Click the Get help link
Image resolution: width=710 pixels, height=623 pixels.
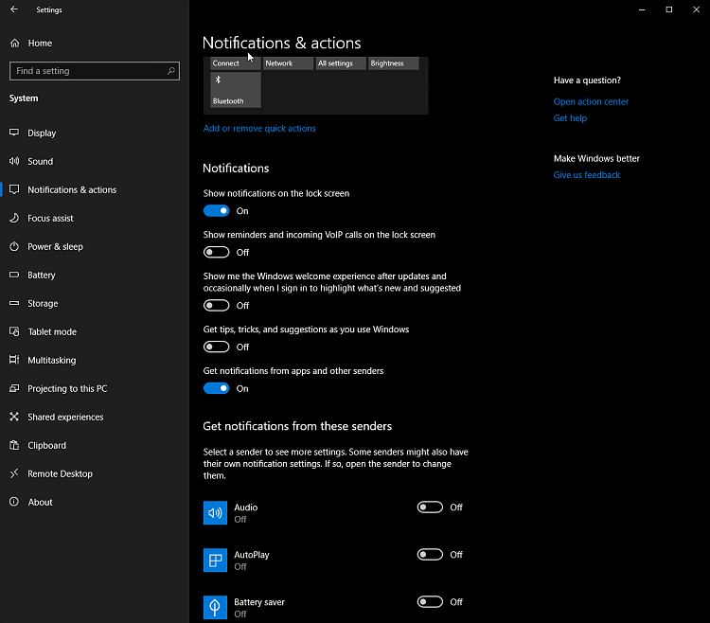pyautogui.click(x=570, y=117)
